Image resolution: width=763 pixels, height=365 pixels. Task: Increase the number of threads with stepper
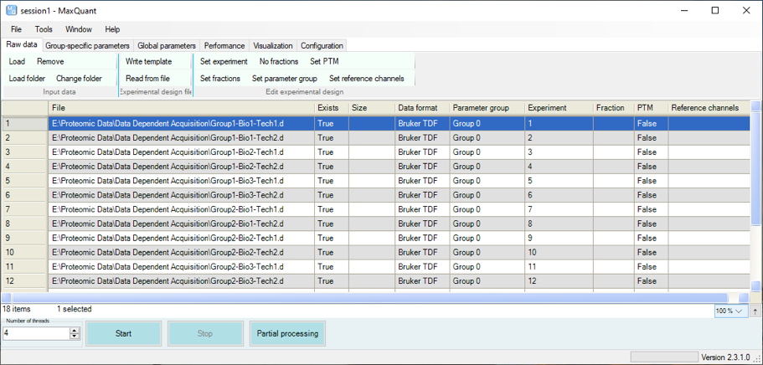[75, 330]
